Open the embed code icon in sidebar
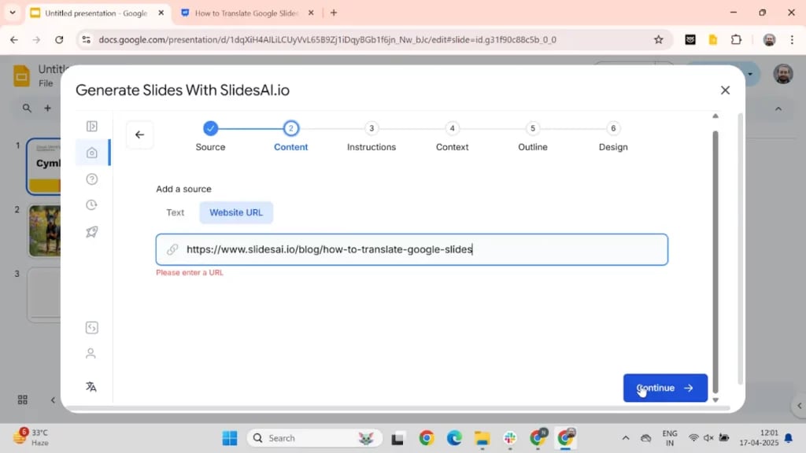 tap(92, 327)
